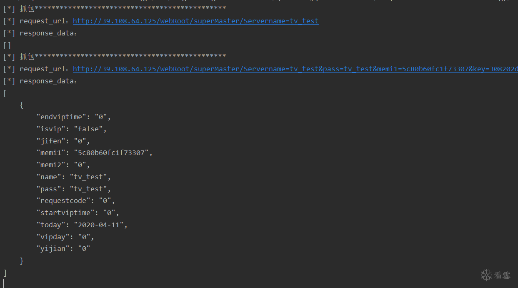The width and height of the screenshot is (518, 288).
Task: Click the closing curly brace of JSON object
Action: tap(22, 261)
